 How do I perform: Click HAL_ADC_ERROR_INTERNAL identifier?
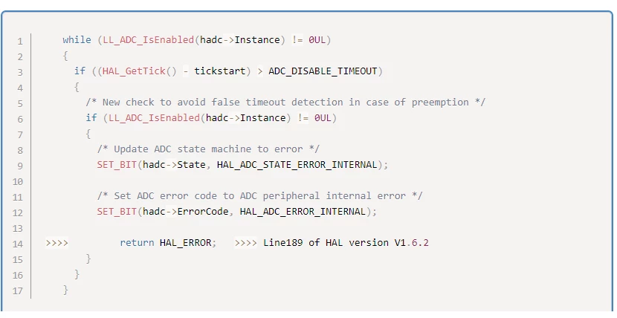tap(303, 212)
